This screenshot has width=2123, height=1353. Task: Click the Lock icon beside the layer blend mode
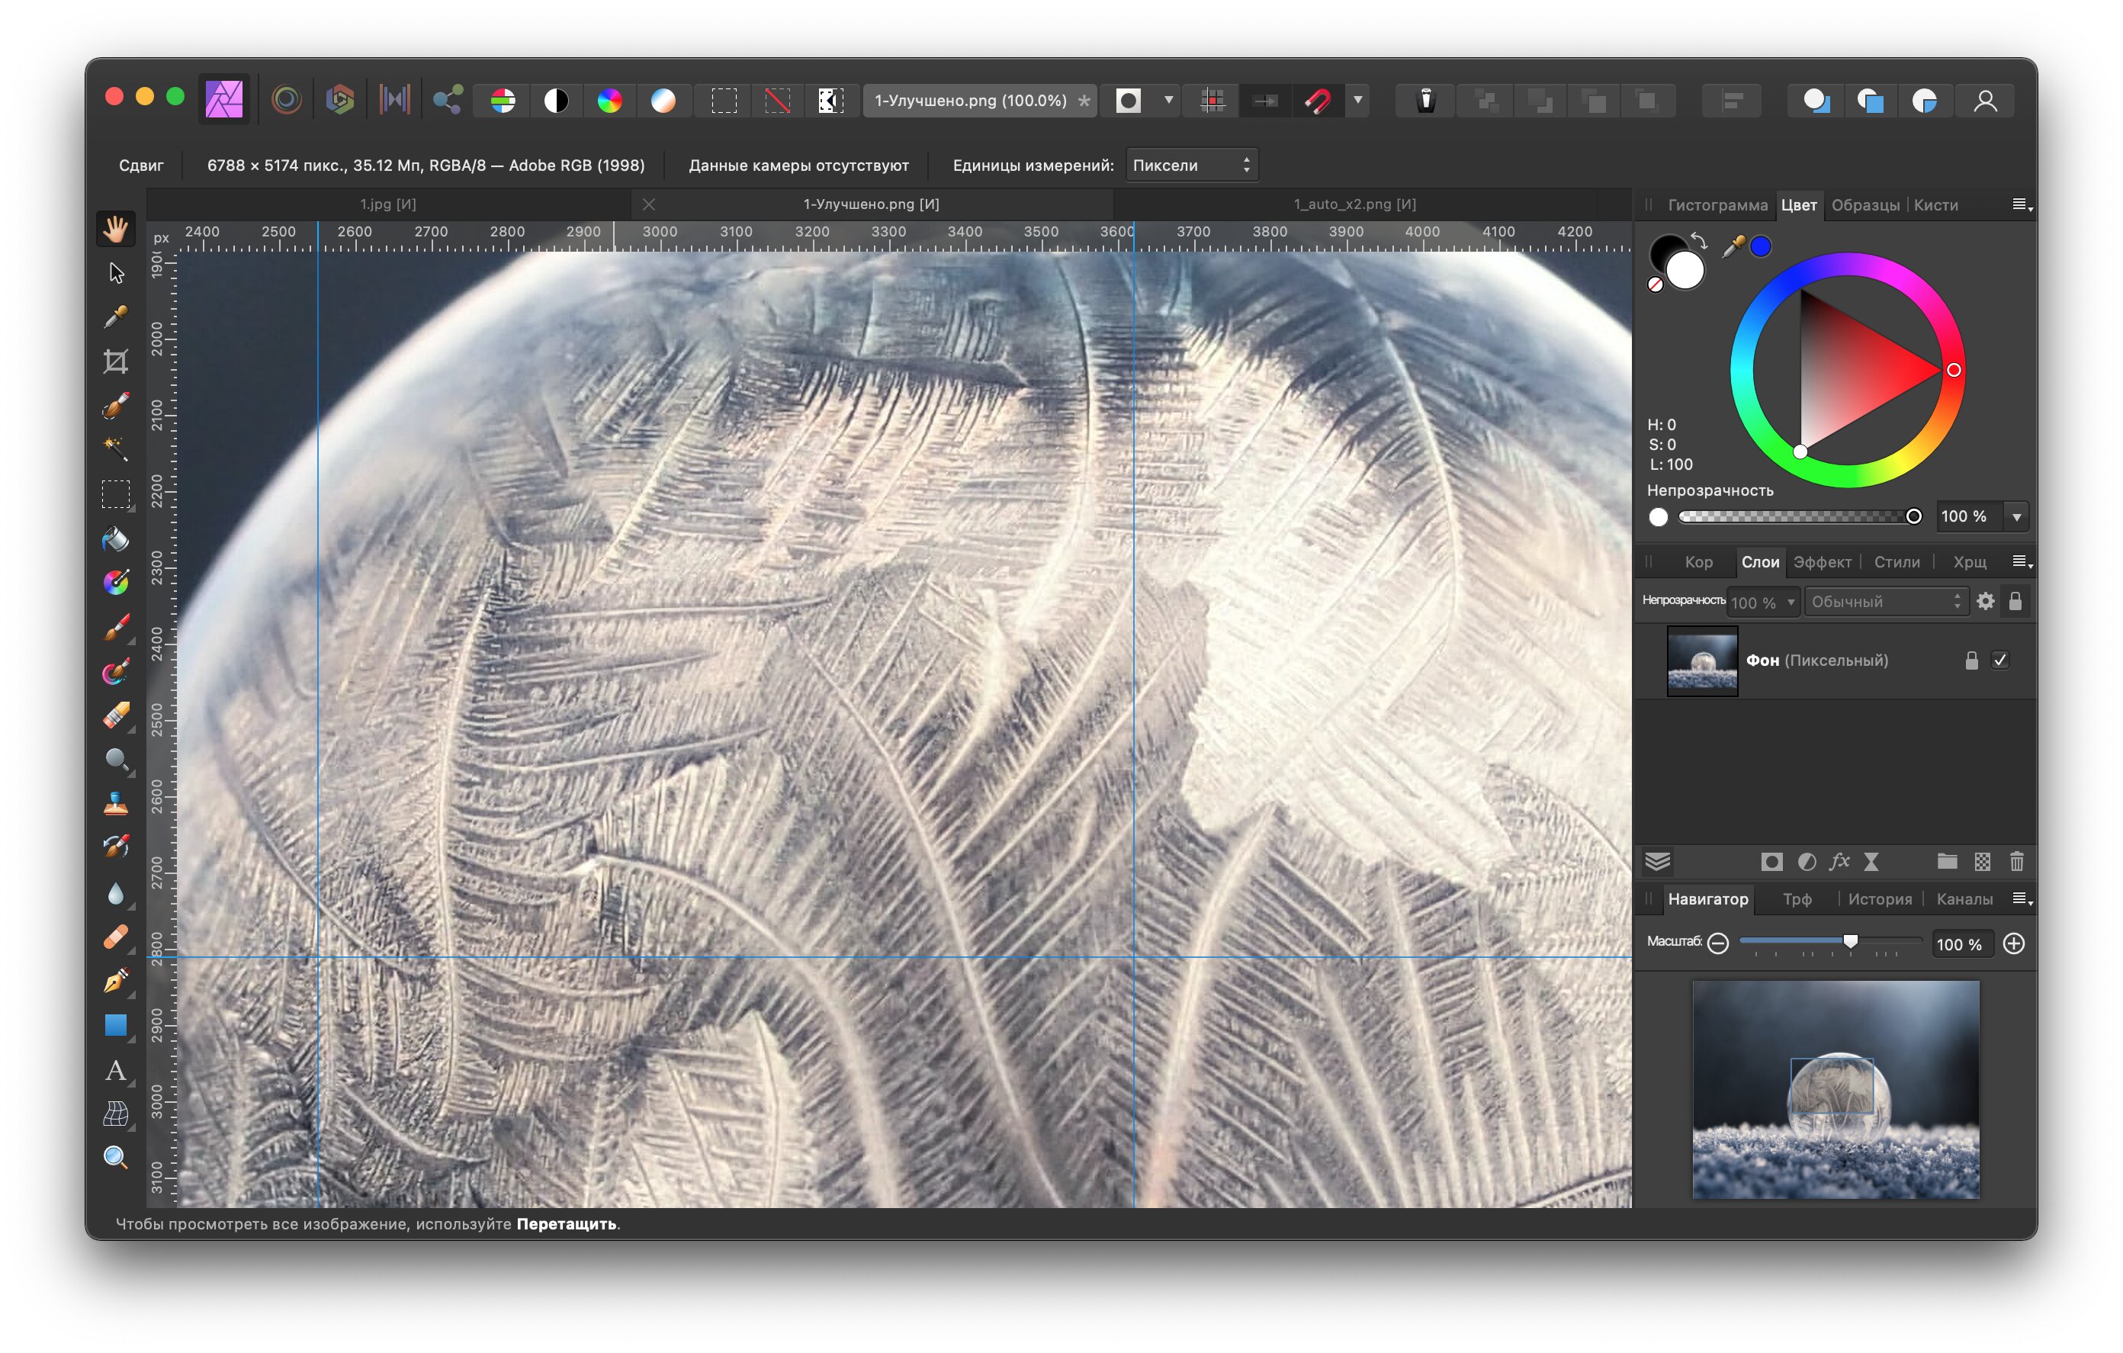point(2015,601)
